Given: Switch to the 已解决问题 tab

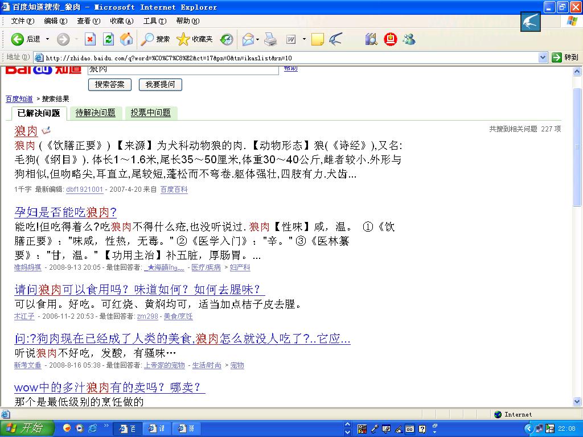Looking at the screenshot, I should pos(39,113).
